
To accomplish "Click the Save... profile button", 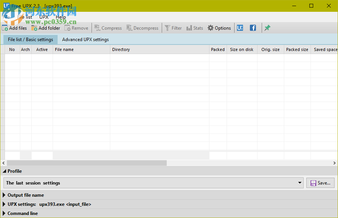I will click(x=320, y=183).
